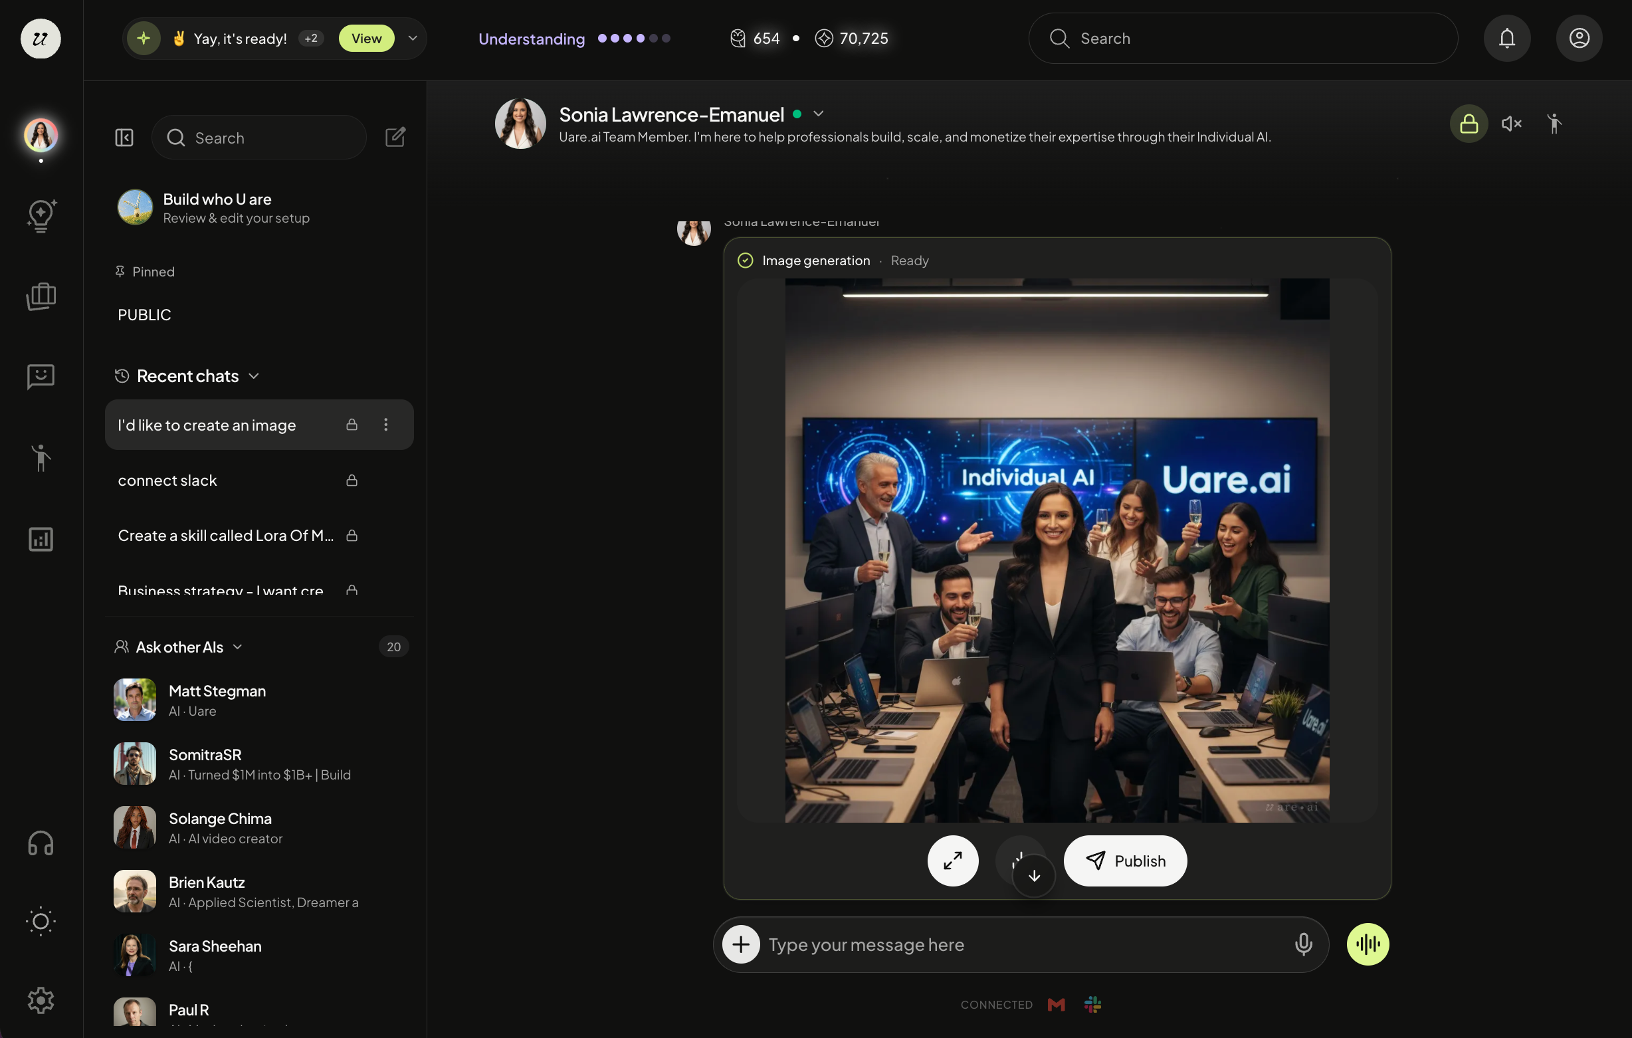Focus the chat list Search field
The width and height of the screenshot is (1632, 1038).
259,138
